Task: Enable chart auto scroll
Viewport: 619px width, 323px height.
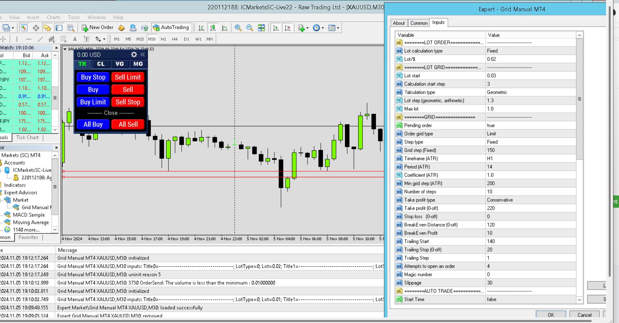Action: tap(276, 27)
